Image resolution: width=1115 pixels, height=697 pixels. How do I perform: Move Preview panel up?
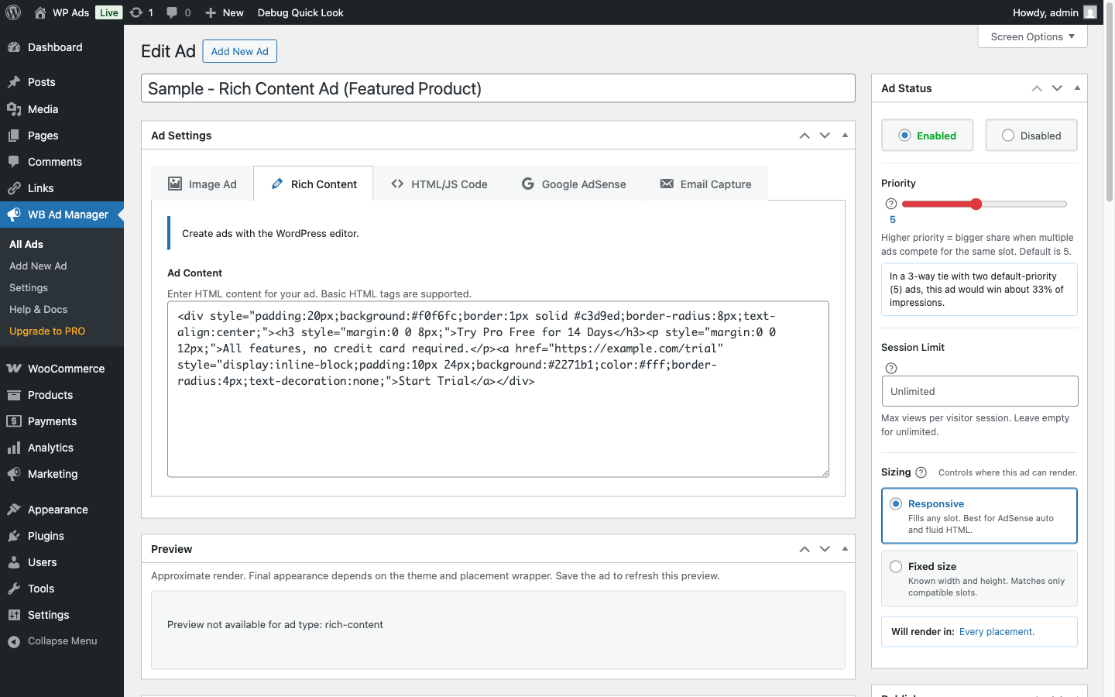coord(805,549)
